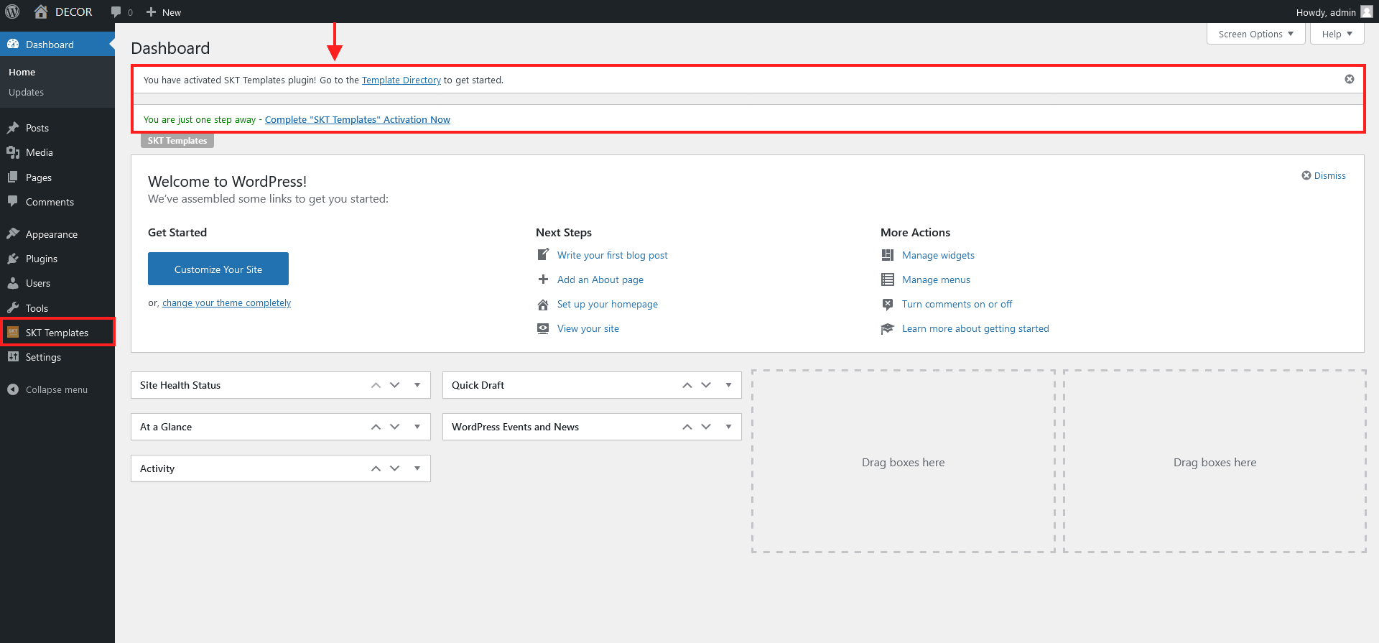
Task: Click the admin user avatar
Action: (1366, 11)
